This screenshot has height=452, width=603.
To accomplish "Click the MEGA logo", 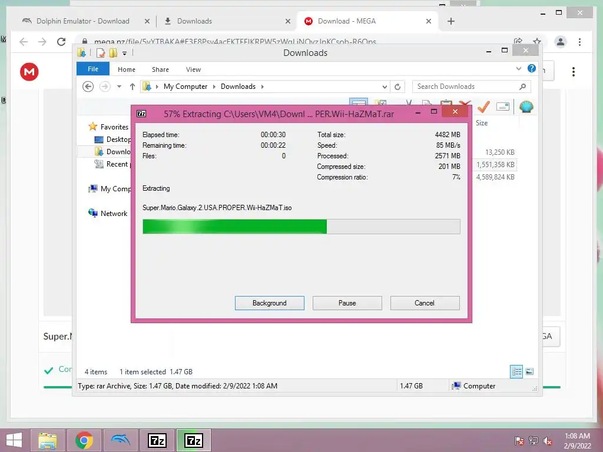I will coord(29,71).
